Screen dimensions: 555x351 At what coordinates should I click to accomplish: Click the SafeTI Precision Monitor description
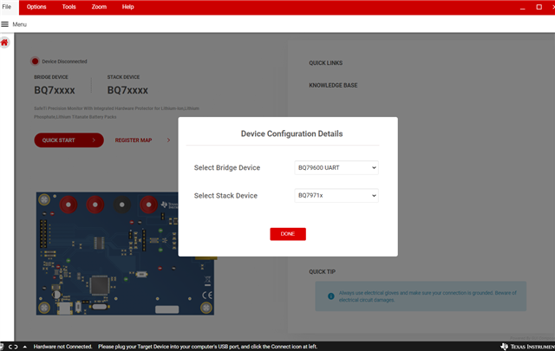pos(116,113)
